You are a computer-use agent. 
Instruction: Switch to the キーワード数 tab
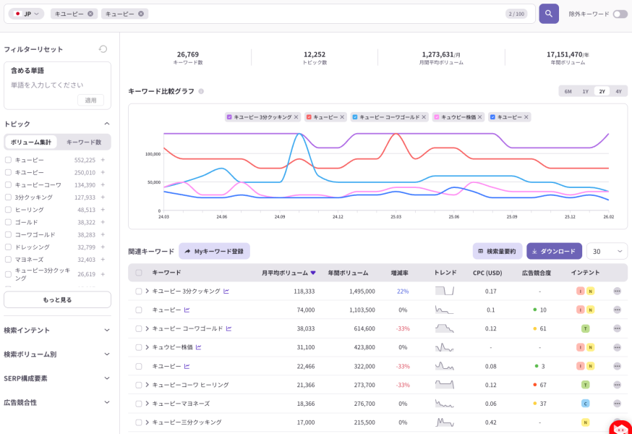pos(84,142)
